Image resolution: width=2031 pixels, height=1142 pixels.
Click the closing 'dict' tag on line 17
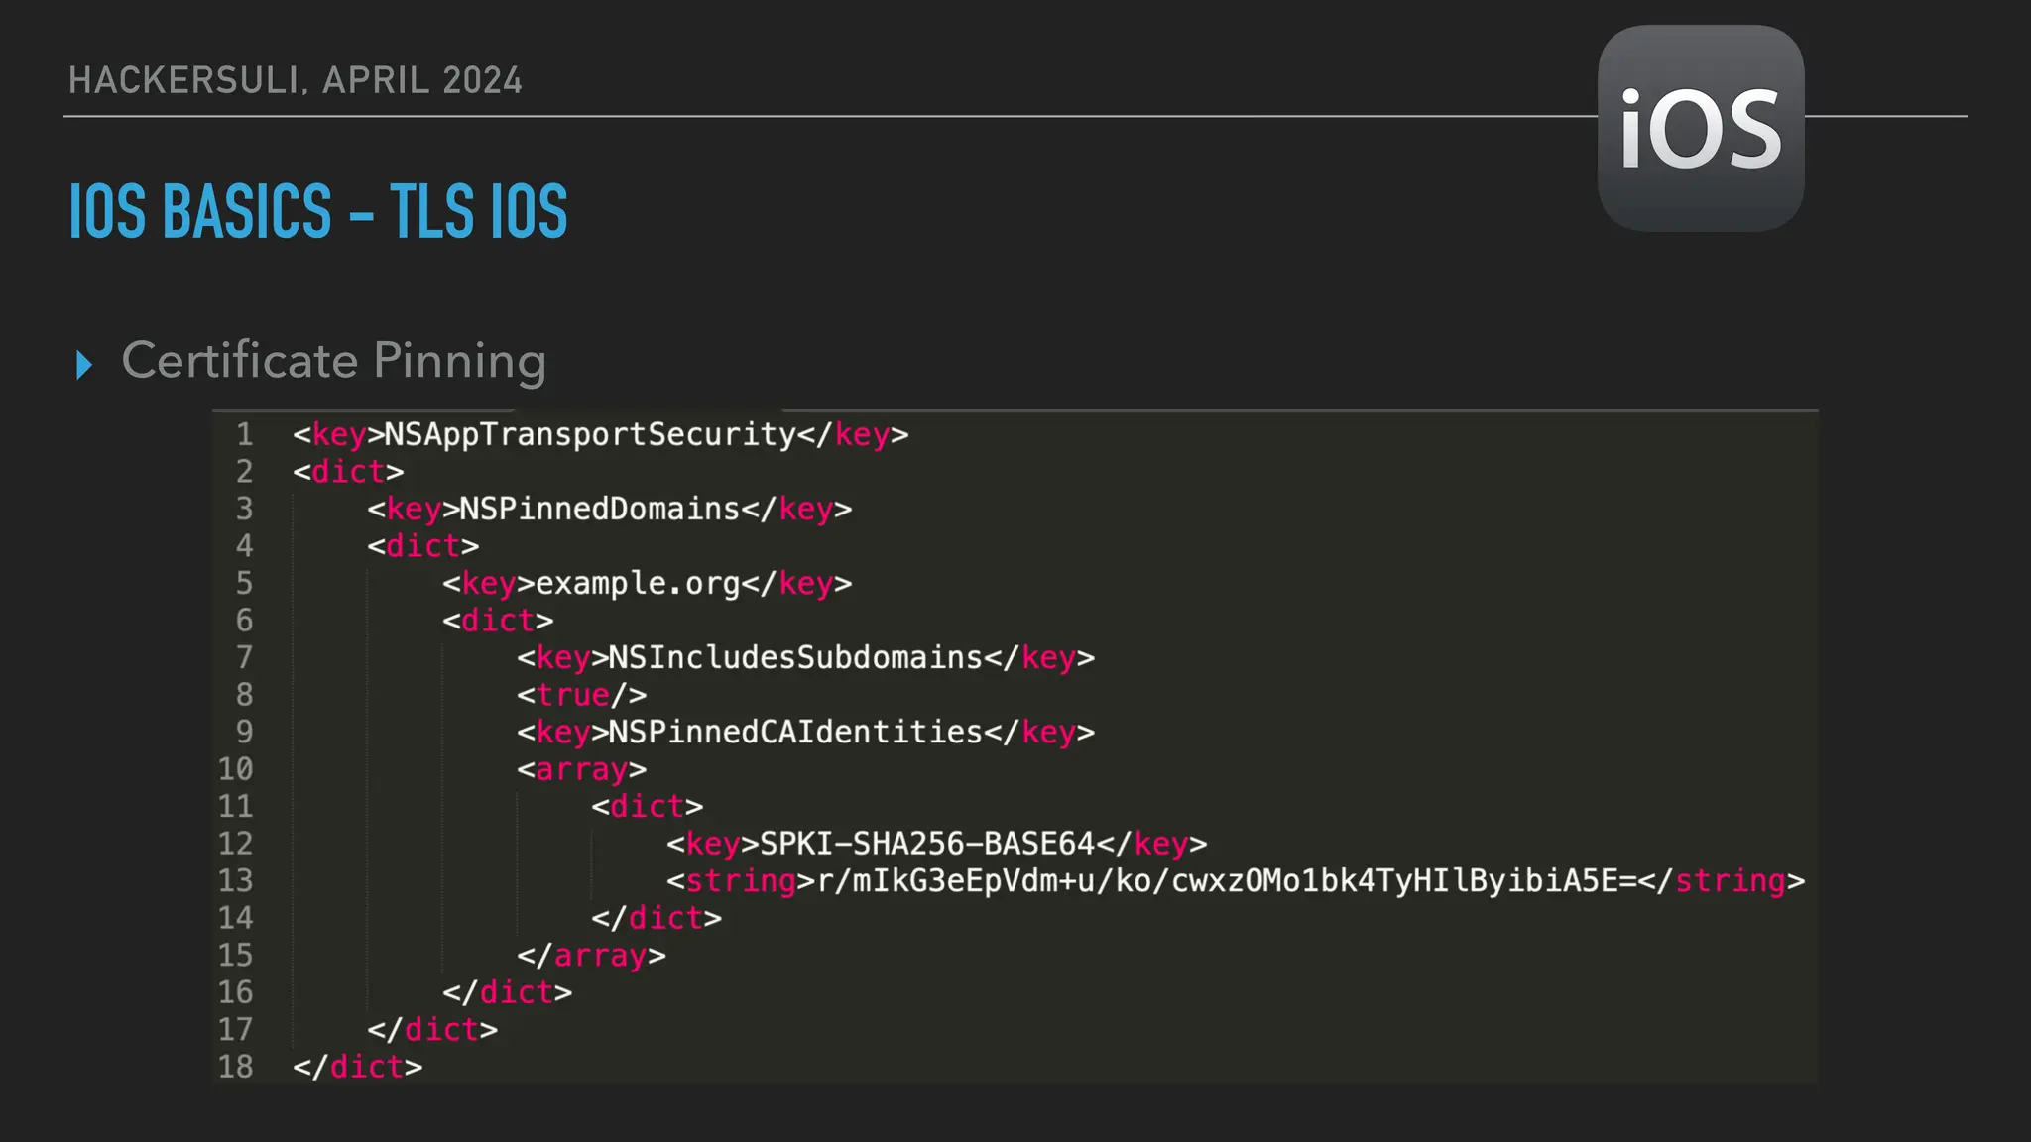[432, 1030]
